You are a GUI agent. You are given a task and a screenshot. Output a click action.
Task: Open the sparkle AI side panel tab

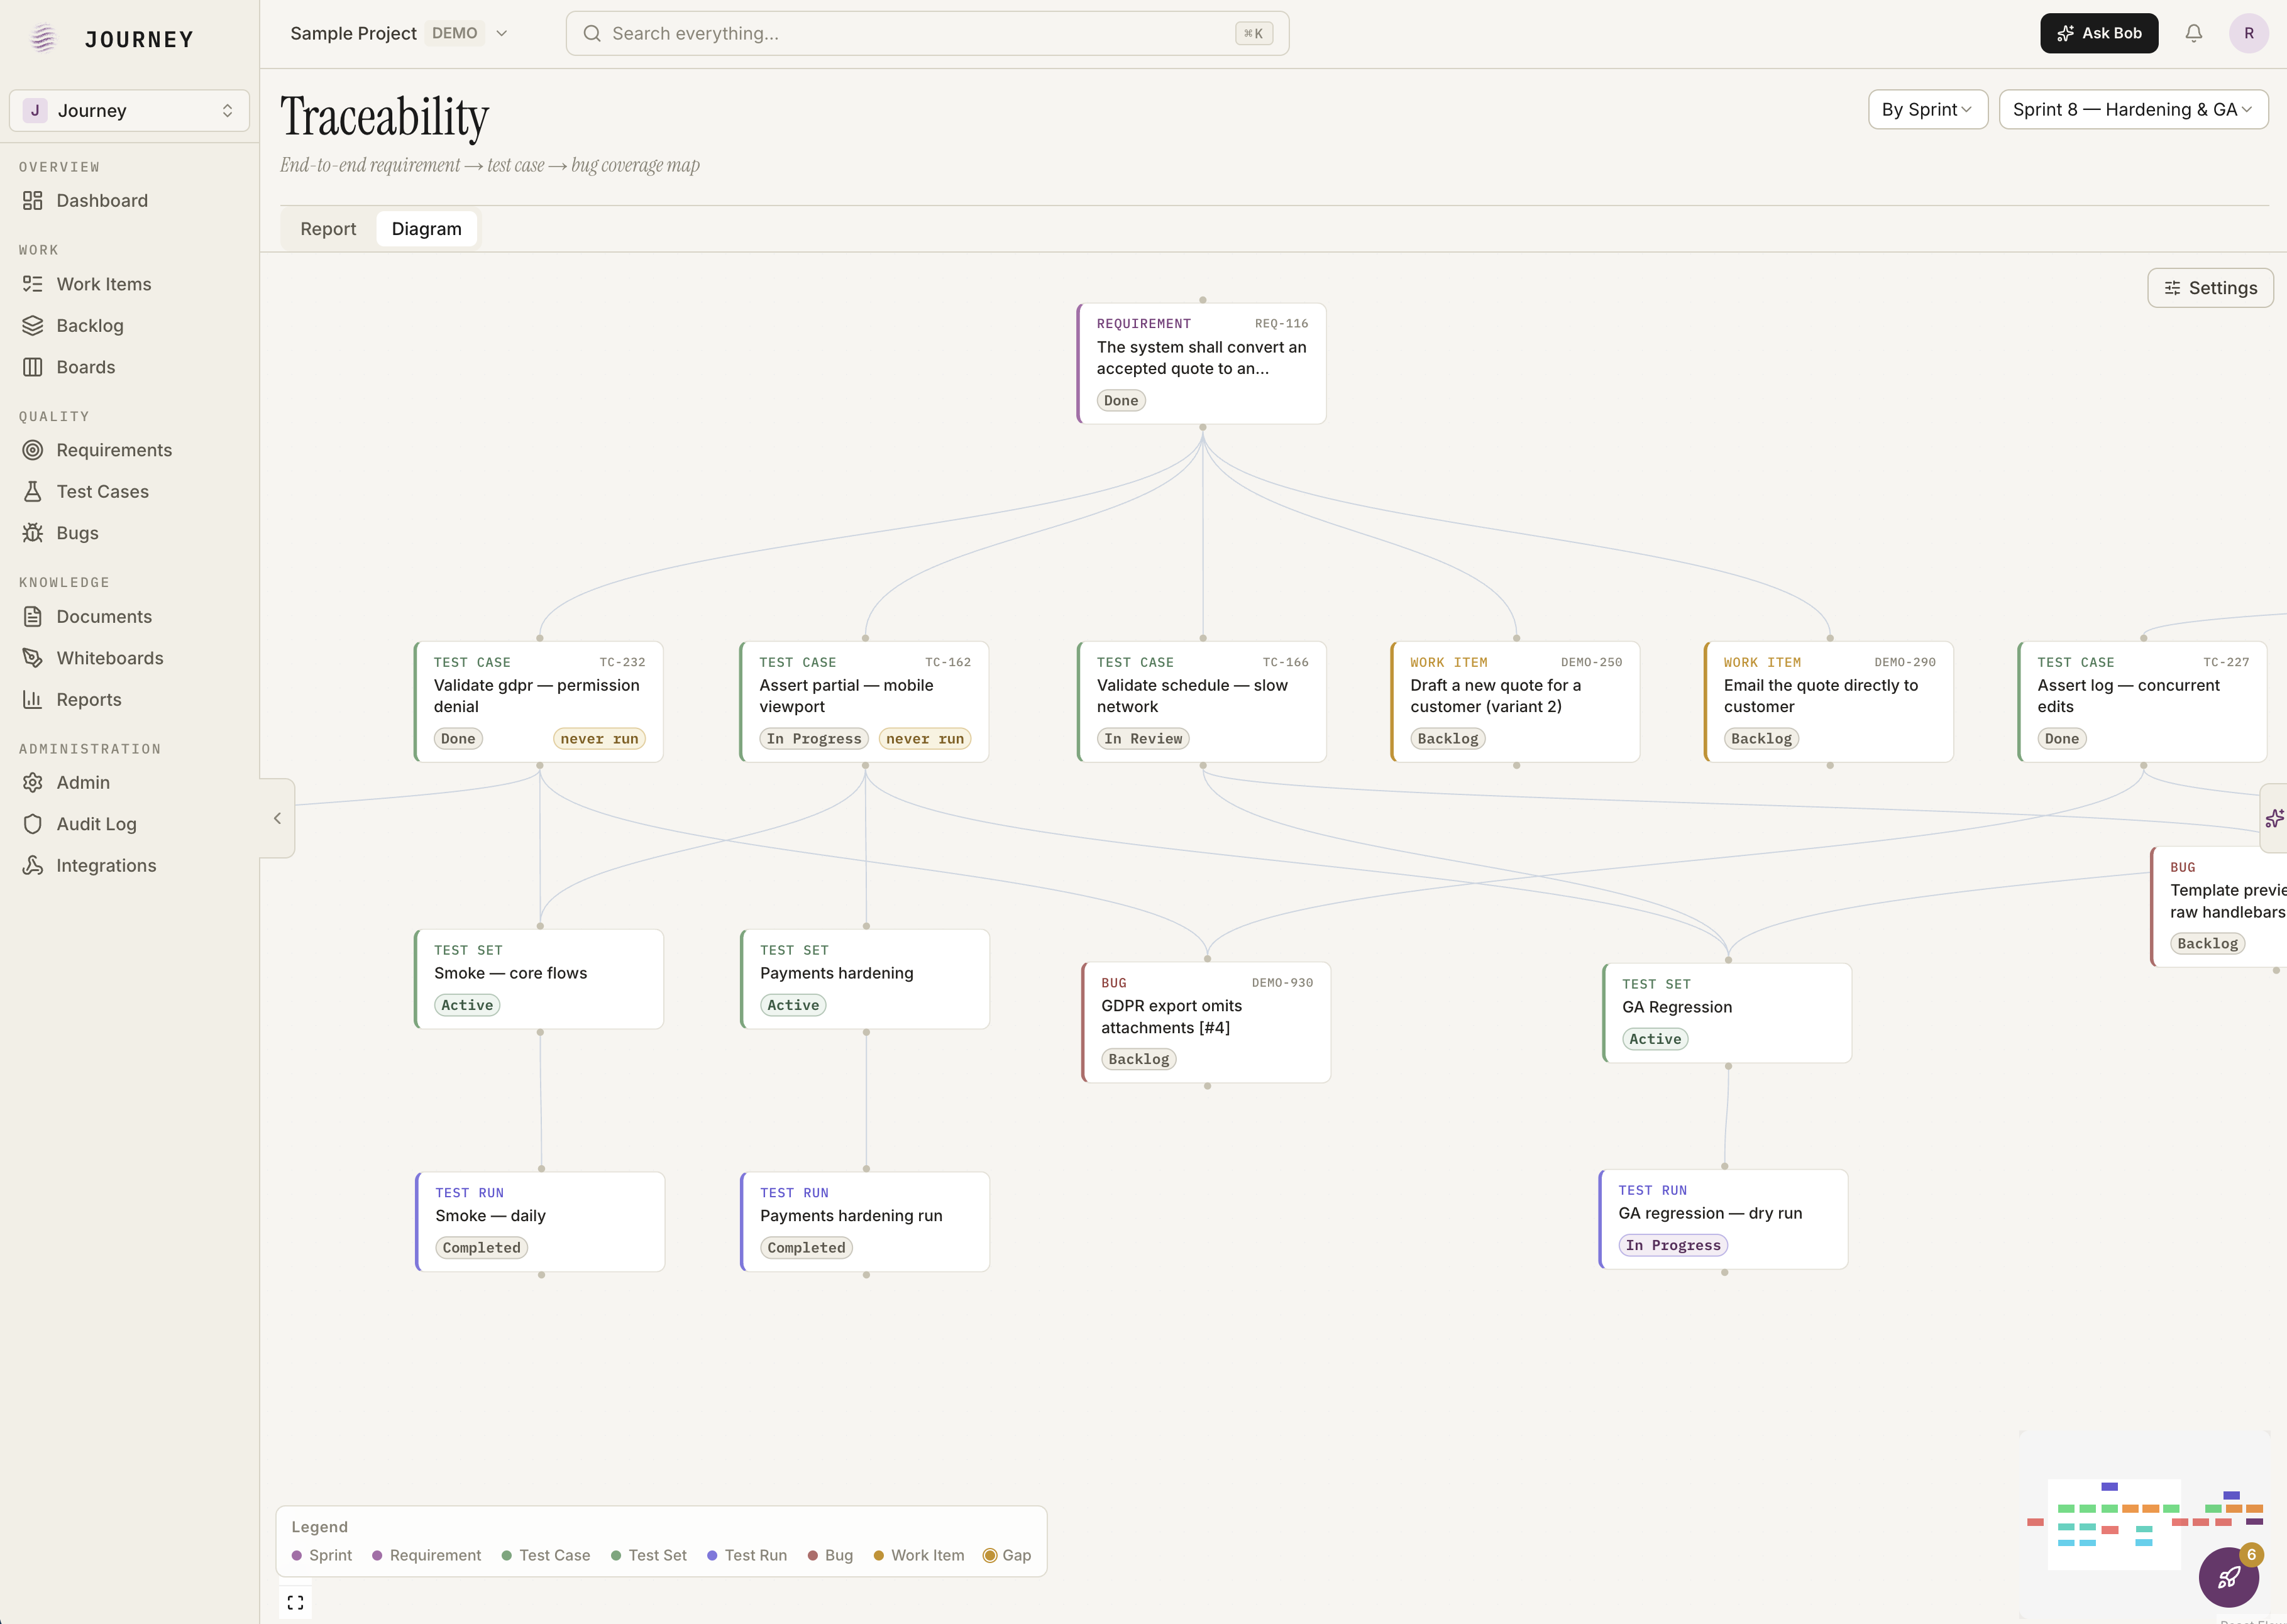tap(2274, 818)
